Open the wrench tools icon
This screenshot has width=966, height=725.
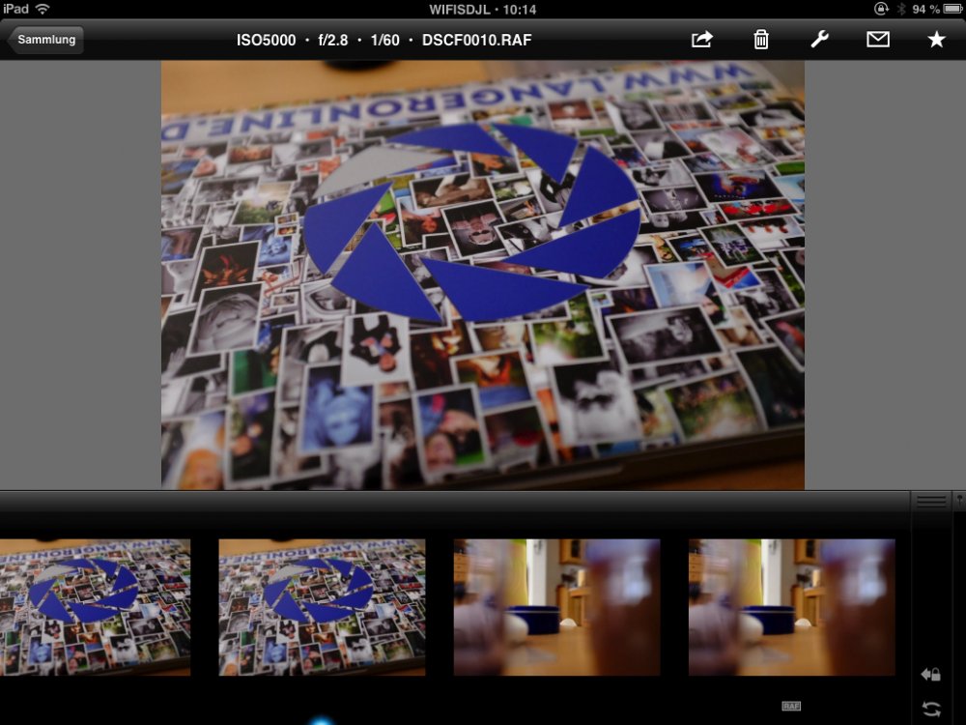pos(819,40)
